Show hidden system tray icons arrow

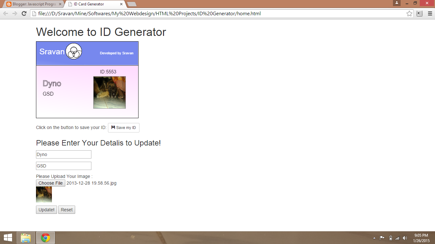tap(374, 238)
